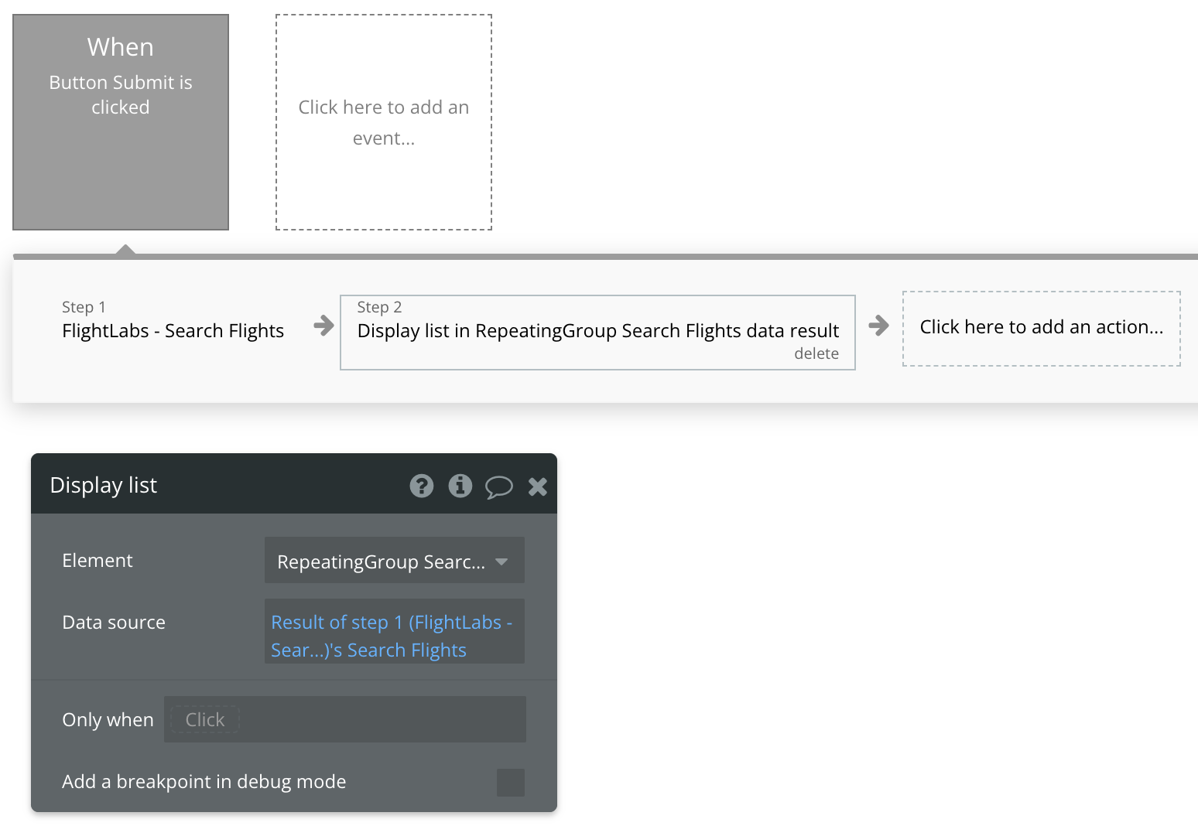Click 'Add a breakpoint in debug mode' text
This screenshot has height=826, width=1198.
[x=204, y=782]
